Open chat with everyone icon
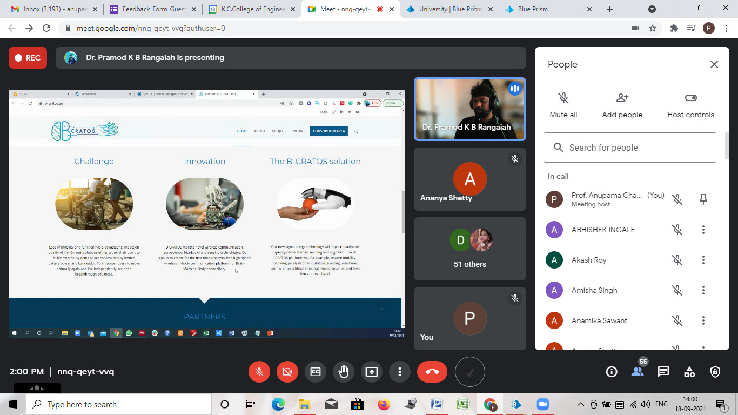Screen dimensions: 738x415 (x=663, y=372)
